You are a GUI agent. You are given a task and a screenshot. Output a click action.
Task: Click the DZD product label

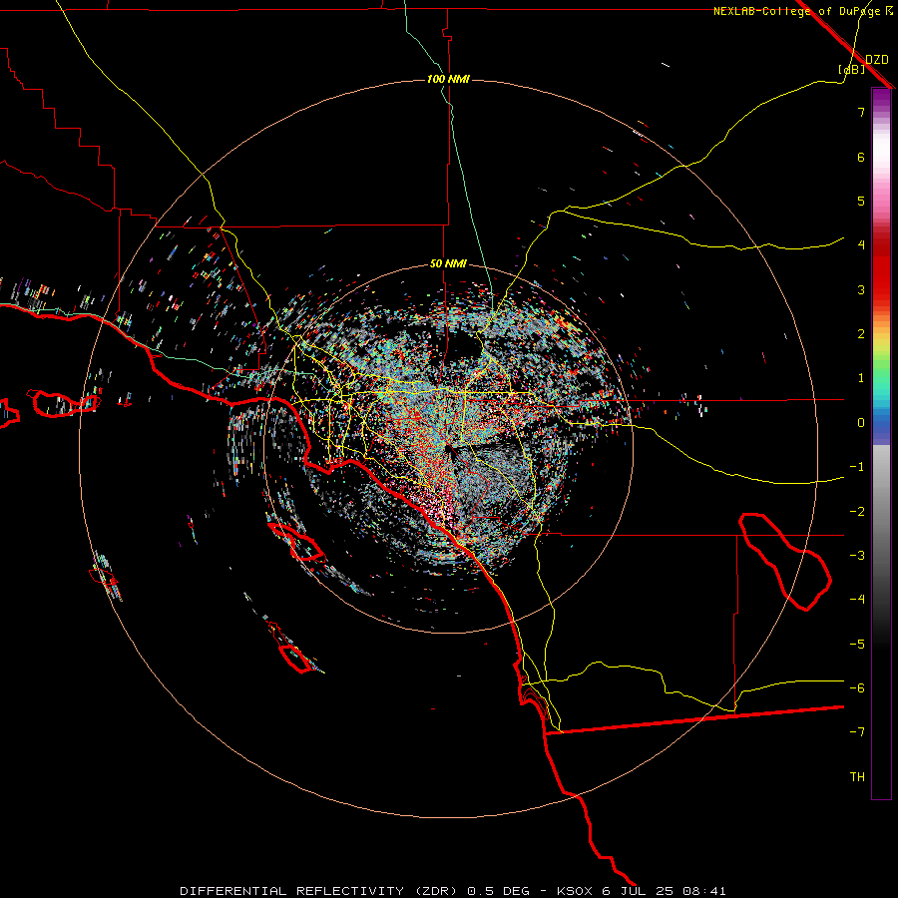click(877, 60)
